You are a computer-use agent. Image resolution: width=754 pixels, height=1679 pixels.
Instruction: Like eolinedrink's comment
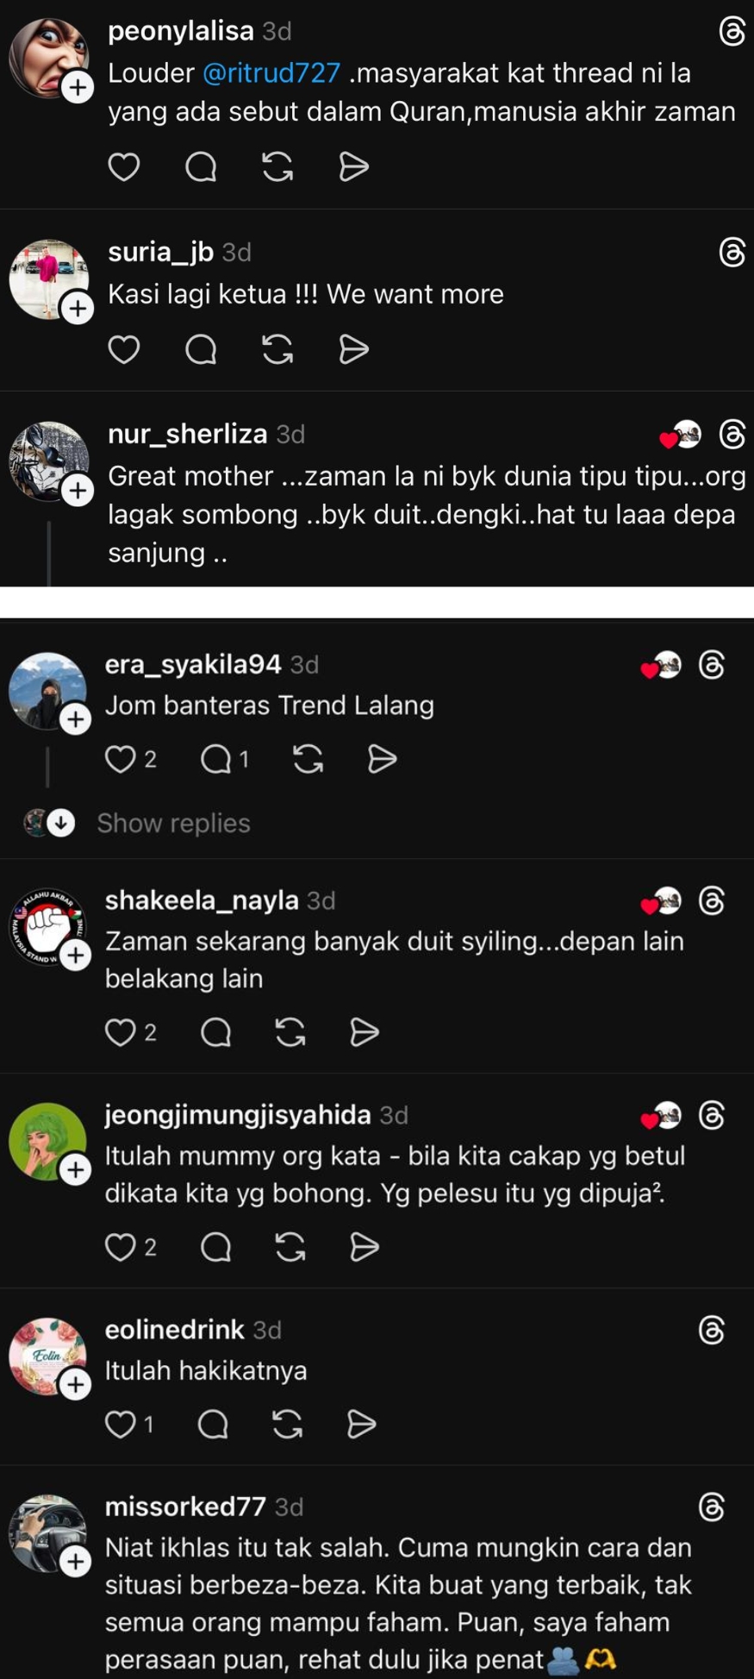(x=120, y=1424)
